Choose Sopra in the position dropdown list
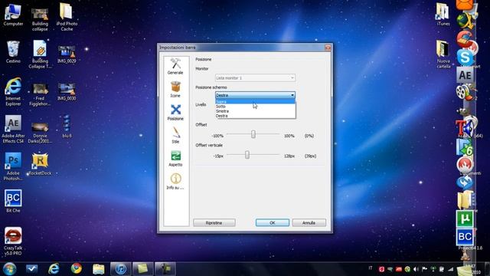 (x=255, y=102)
